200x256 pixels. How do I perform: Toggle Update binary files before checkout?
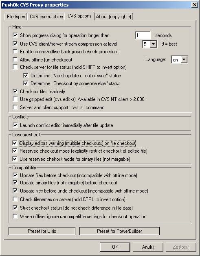click(15, 182)
